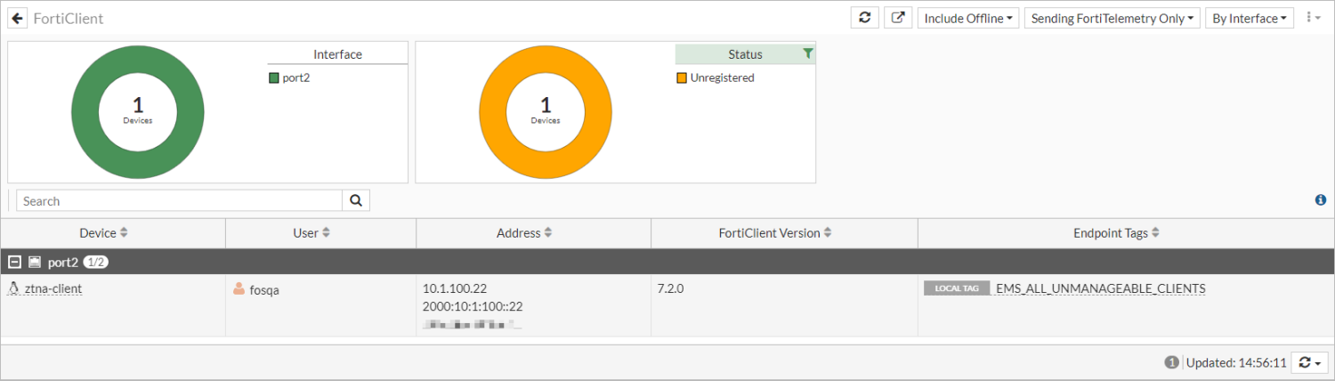
Task: Open Sending FortiTelemetry Only dropdown
Action: click(1112, 18)
